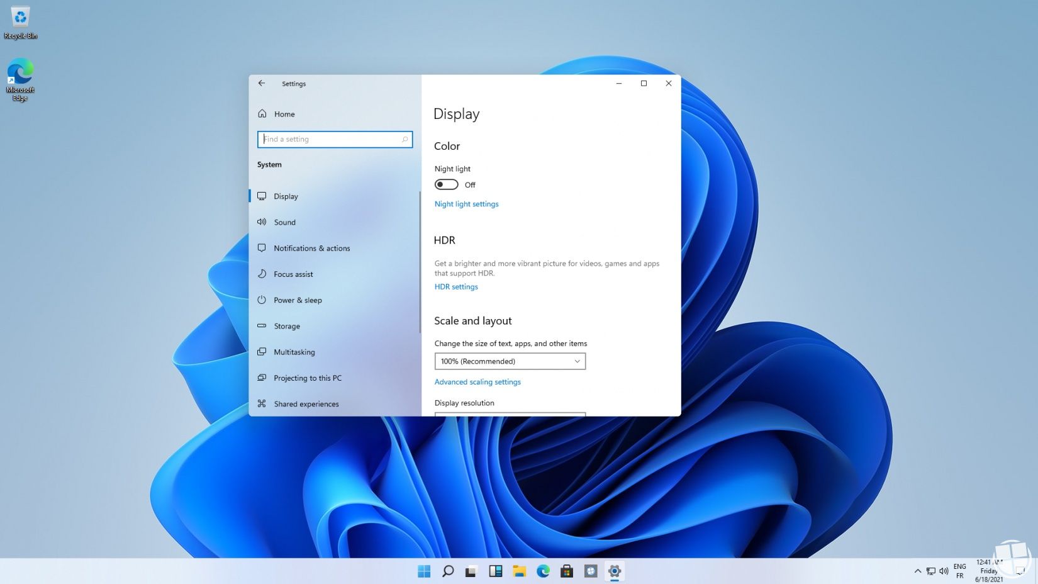This screenshot has width=1038, height=584.
Task: Expand hidden icons in the system tray
Action: point(917,571)
